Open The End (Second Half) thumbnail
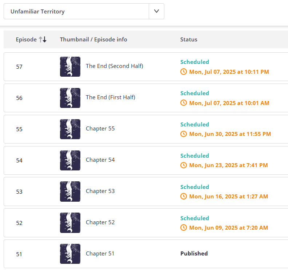The height and width of the screenshot is (270, 288). pos(70,67)
